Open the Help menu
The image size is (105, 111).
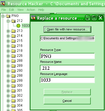click(x=41, y=10)
